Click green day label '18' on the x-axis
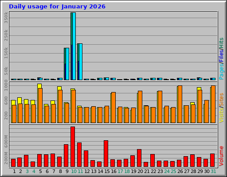This screenshot has height=177, width=227. tap(127, 171)
